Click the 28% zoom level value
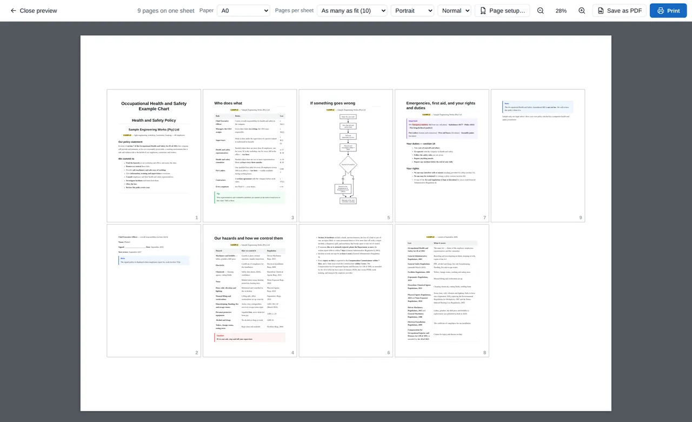This screenshot has height=422, width=692. [x=561, y=11]
